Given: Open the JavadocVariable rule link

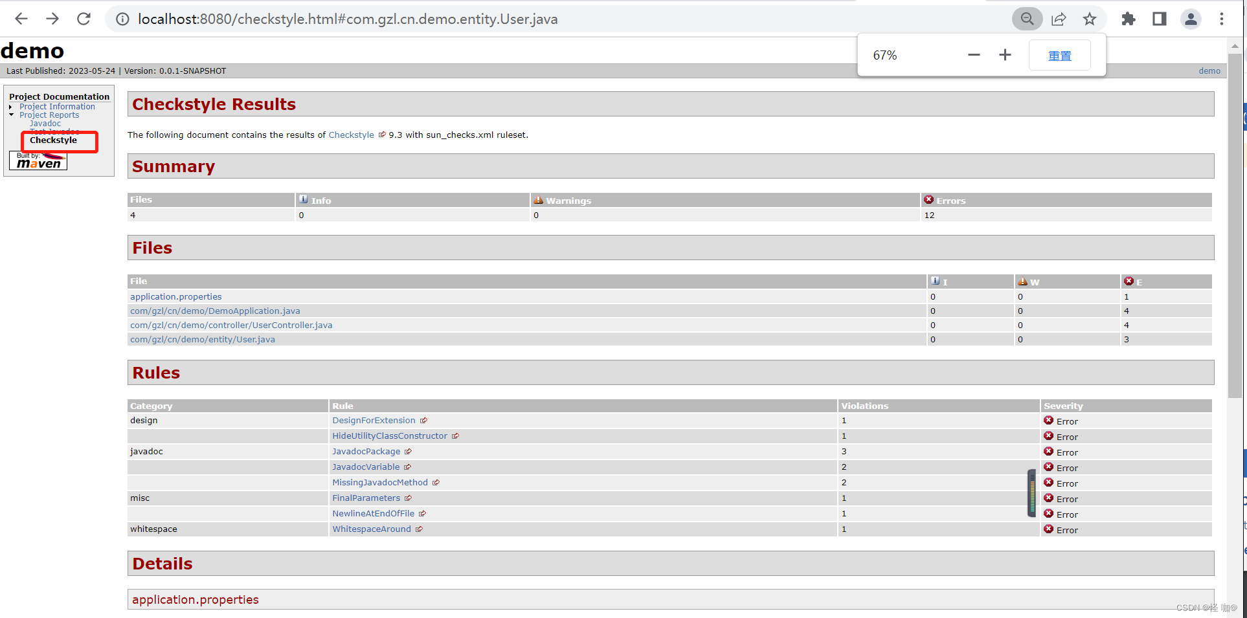Looking at the screenshot, I should click(x=366, y=467).
